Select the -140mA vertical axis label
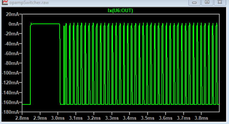229x124 pixels. [x=11, y=93]
